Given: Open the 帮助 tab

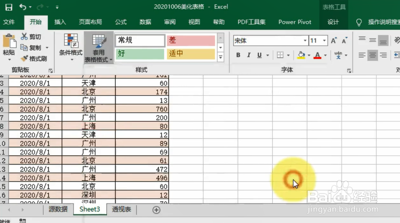Looking at the screenshot, I should (x=219, y=22).
